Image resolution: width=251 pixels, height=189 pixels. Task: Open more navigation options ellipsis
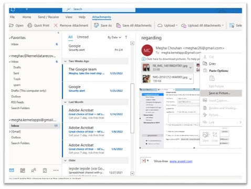[x=56, y=170]
